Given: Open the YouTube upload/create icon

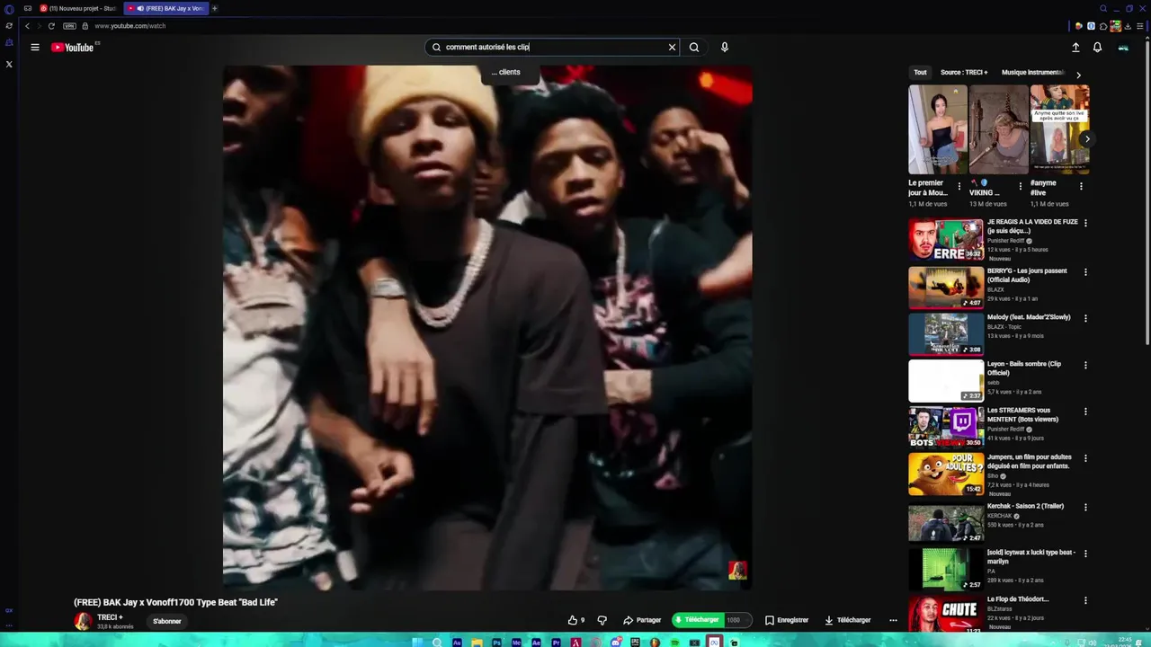Looking at the screenshot, I should (1075, 48).
